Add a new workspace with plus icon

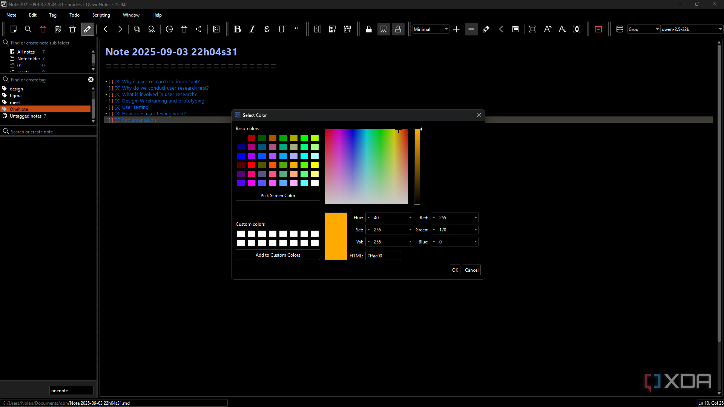(456, 29)
